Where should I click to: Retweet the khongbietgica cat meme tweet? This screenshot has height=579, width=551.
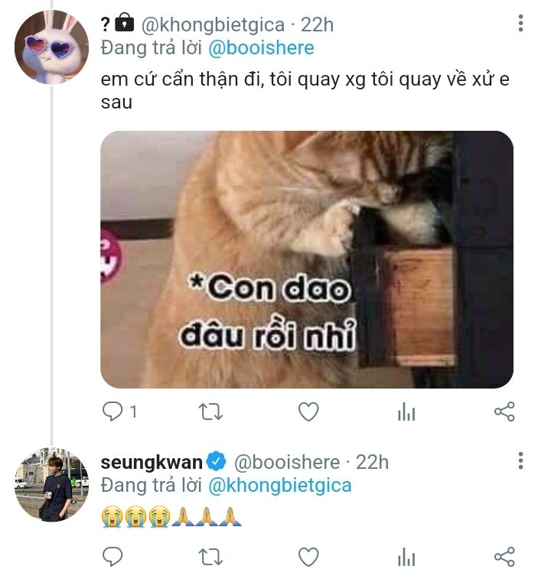tap(210, 411)
